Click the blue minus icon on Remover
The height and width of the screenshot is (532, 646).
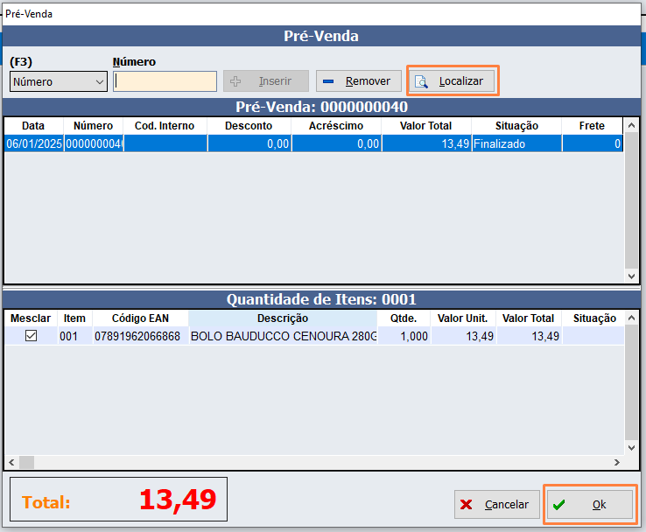tap(328, 81)
